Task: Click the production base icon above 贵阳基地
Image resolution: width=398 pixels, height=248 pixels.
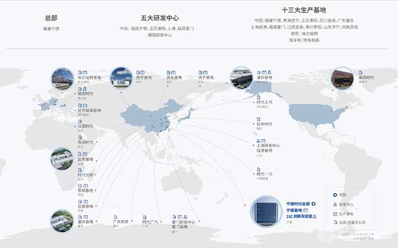Action: (86, 186)
